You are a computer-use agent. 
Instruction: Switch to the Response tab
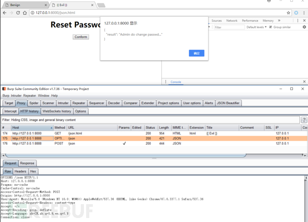[27, 163]
